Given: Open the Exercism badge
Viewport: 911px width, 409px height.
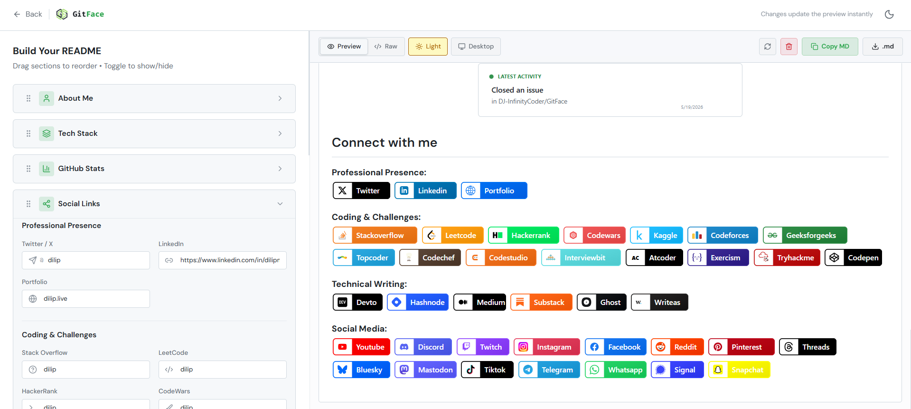Looking at the screenshot, I should pyautogui.click(x=718, y=257).
